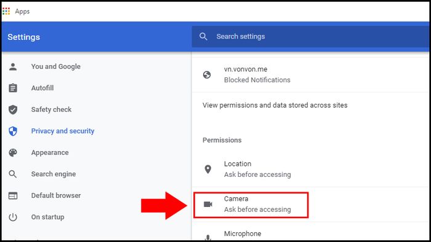Click the Privacy and security shield icon

tap(13, 131)
